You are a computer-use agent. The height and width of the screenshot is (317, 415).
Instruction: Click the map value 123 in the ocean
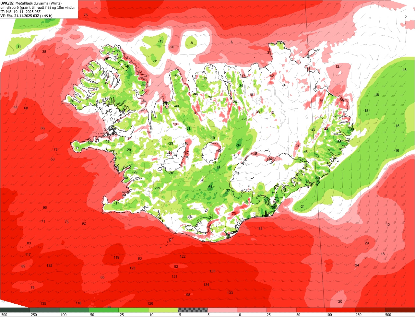[x=132, y=268]
